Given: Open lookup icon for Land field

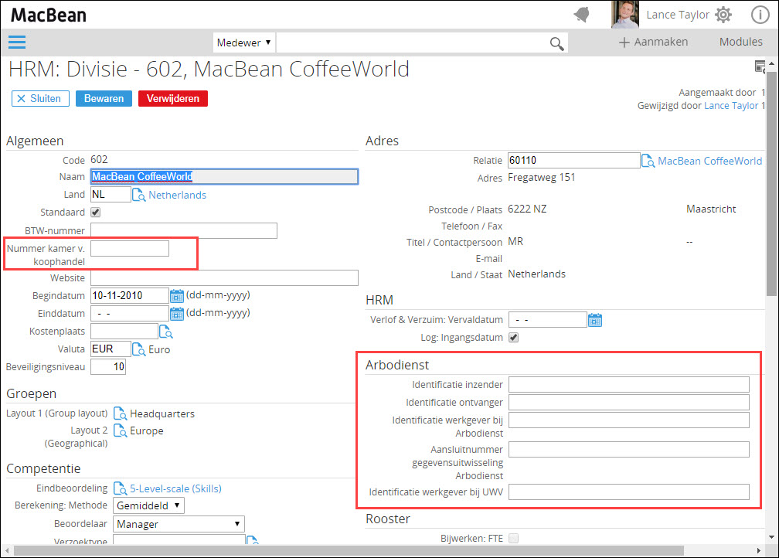Looking at the screenshot, I should click(138, 195).
